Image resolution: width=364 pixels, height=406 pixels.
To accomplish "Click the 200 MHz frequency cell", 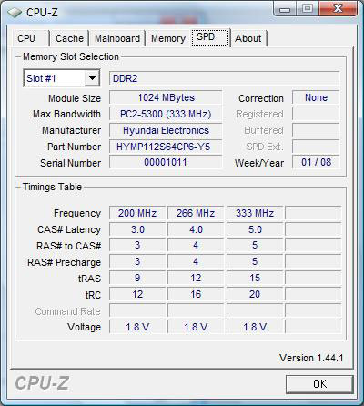I will pyautogui.click(x=137, y=213).
